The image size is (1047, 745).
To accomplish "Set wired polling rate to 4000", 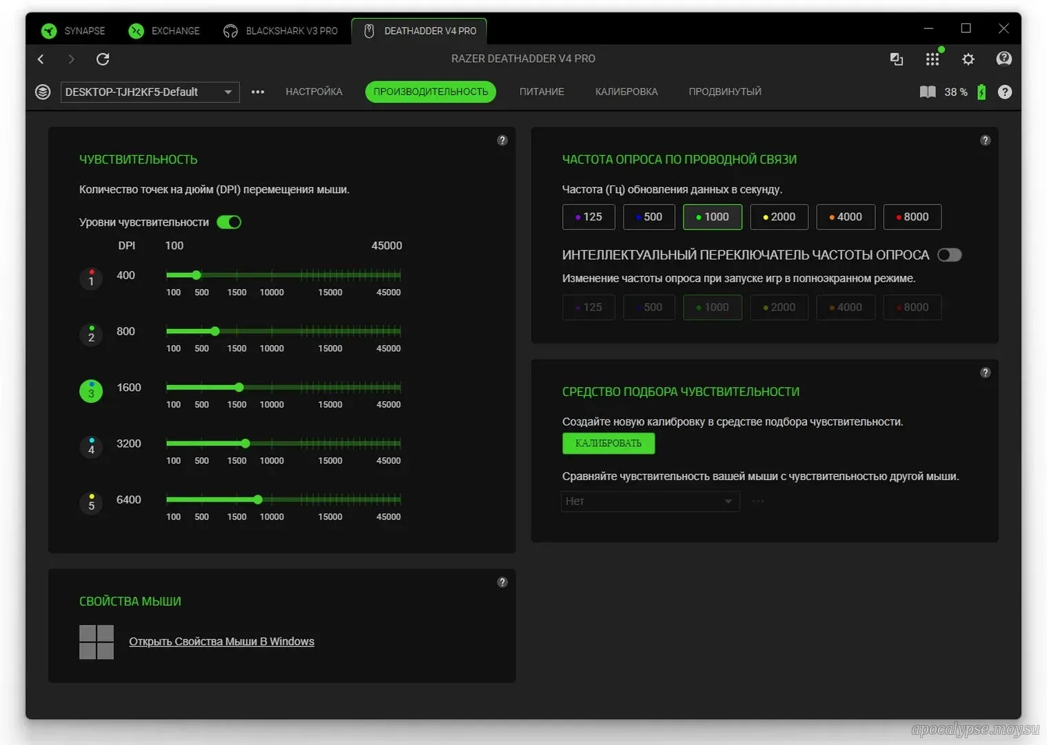I will tap(846, 217).
